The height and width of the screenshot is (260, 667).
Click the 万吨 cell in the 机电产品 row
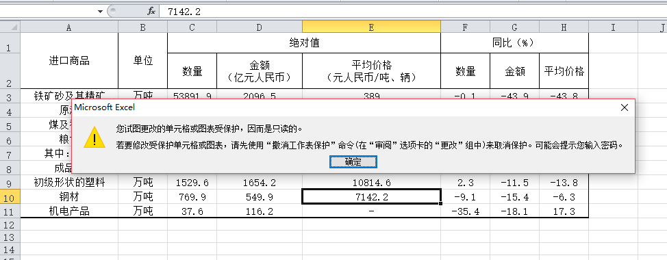(143, 211)
